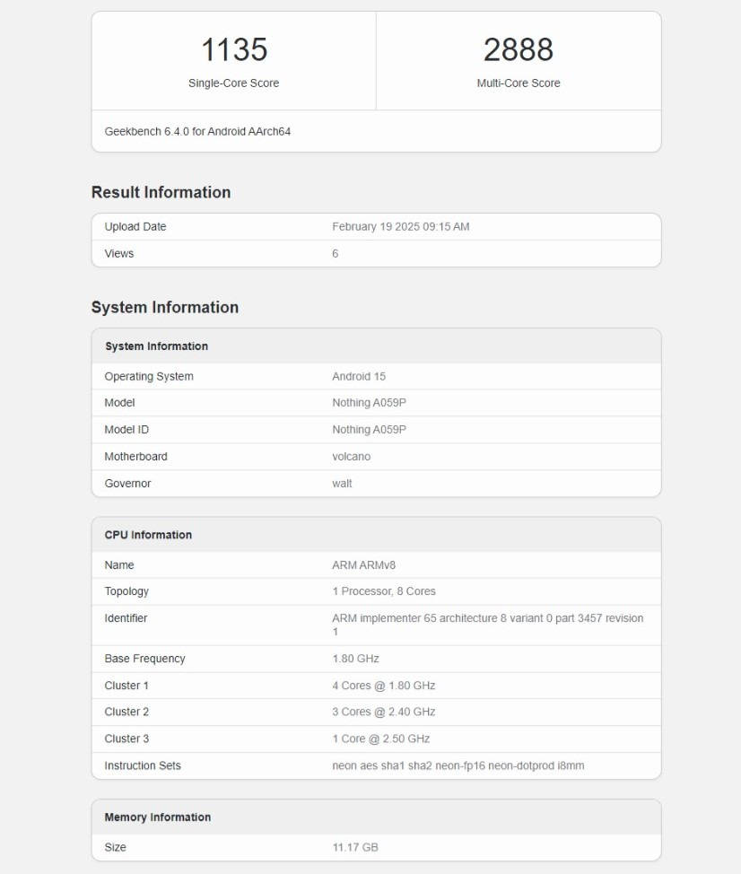Click the Governor value walt
This screenshot has height=874, width=741.
(x=342, y=484)
